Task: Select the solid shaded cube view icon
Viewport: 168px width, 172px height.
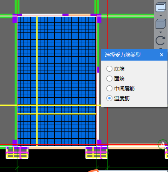Action: (161, 24)
